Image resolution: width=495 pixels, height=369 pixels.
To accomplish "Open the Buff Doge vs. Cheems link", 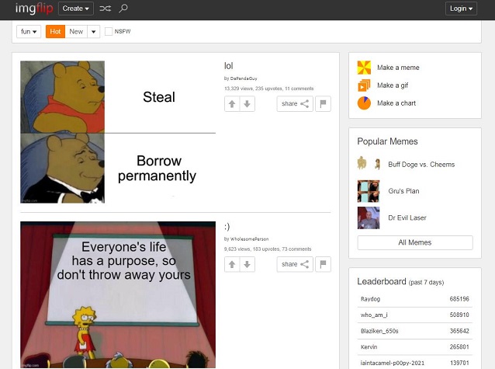I will (x=421, y=165).
